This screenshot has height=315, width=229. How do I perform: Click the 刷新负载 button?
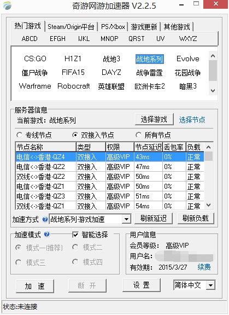click(196, 218)
